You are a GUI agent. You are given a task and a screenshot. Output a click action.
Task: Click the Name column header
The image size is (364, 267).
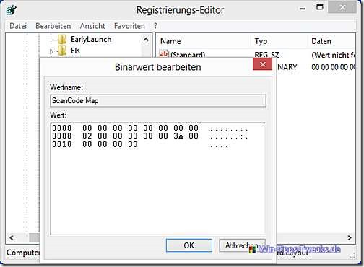tap(170, 41)
